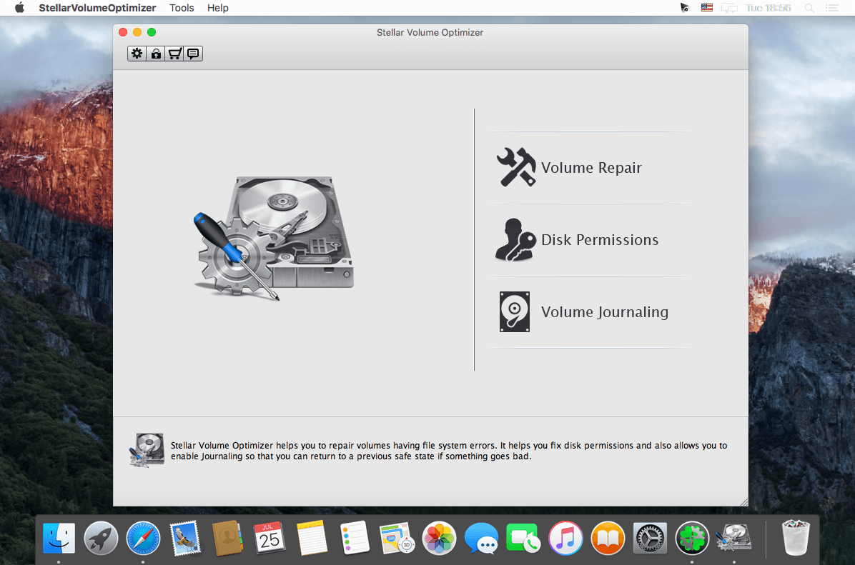Viewport: 855px width, 565px height.
Task: Open Reminders in the Dock
Action: point(355,538)
